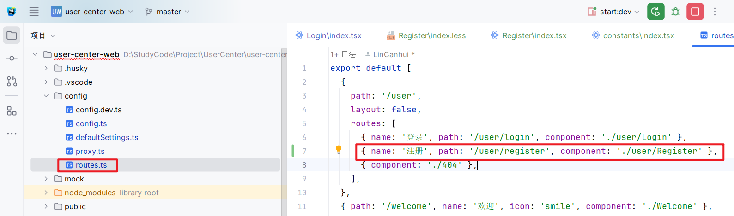The height and width of the screenshot is (216, 734).
Task: Stop the running process
Action: point(695,12)
